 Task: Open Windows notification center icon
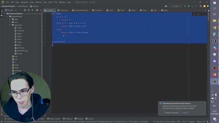point(215,119)
